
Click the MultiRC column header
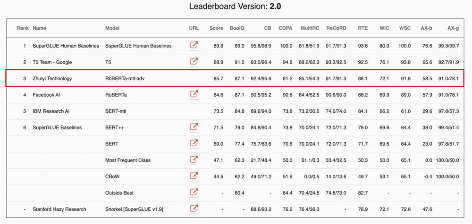309,28
